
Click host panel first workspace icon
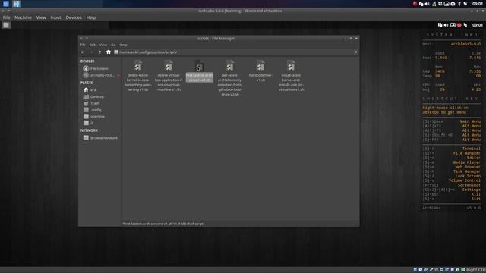coord(6,4)
